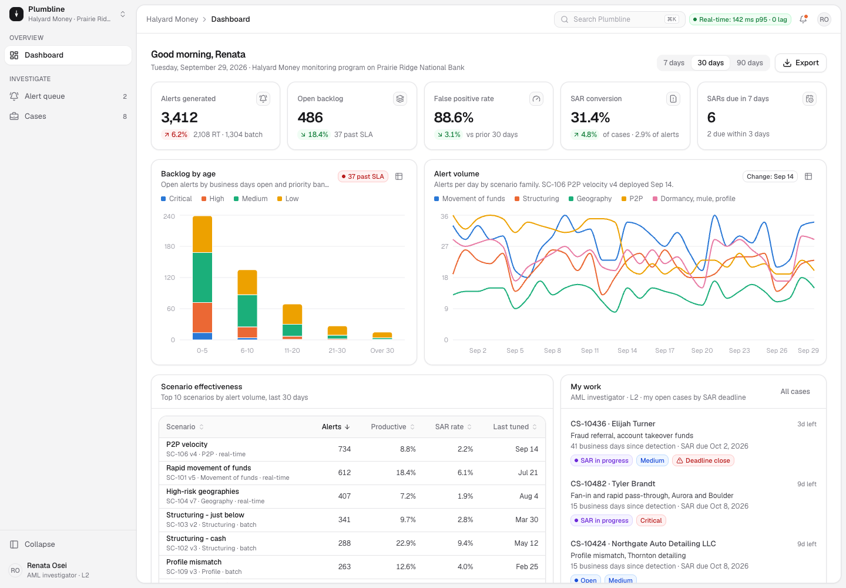
Task: Open the notifications bell icon
Action: point(803,19)
